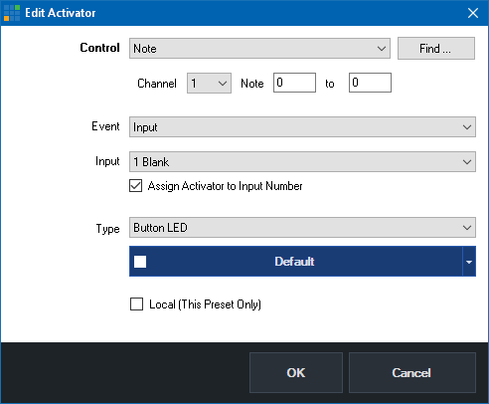Cancel the Edit Activator dialog

tap(412, 373)
